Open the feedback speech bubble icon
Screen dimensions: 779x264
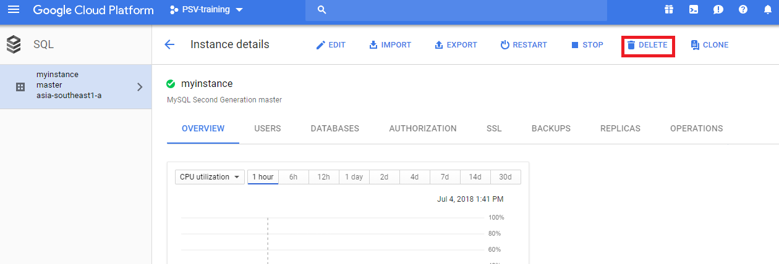tap(718, 10)
